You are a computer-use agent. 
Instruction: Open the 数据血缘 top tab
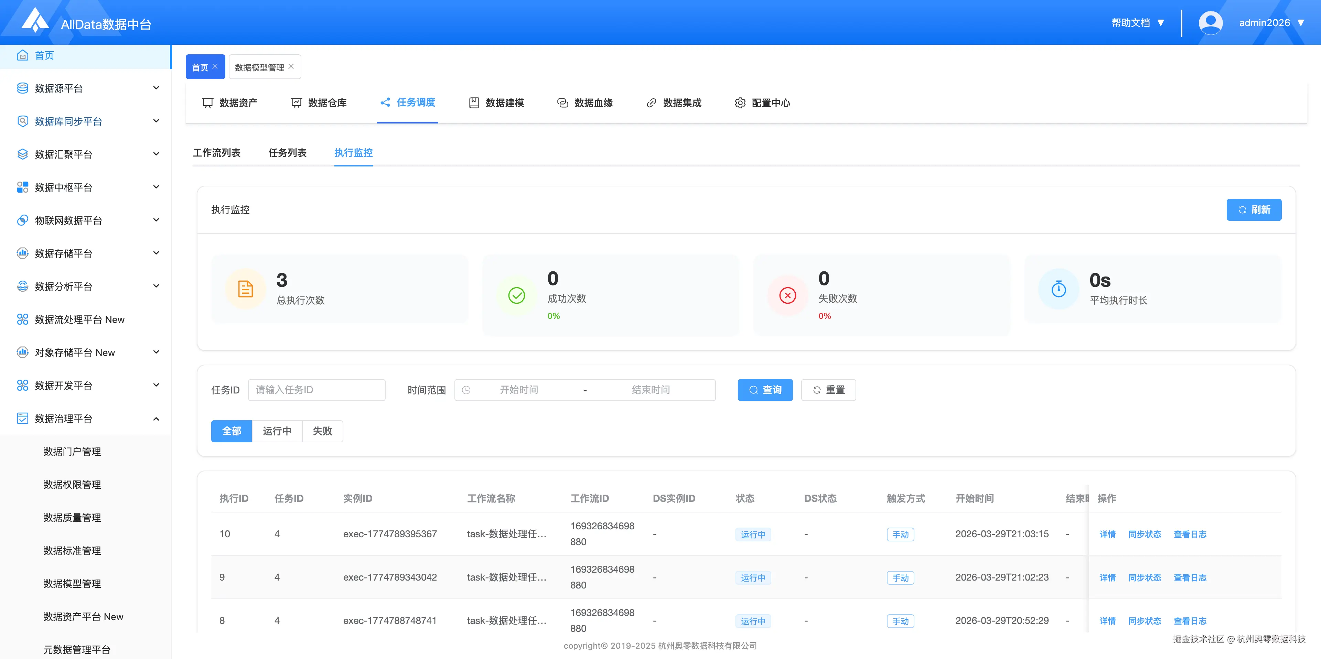point(584,102)
